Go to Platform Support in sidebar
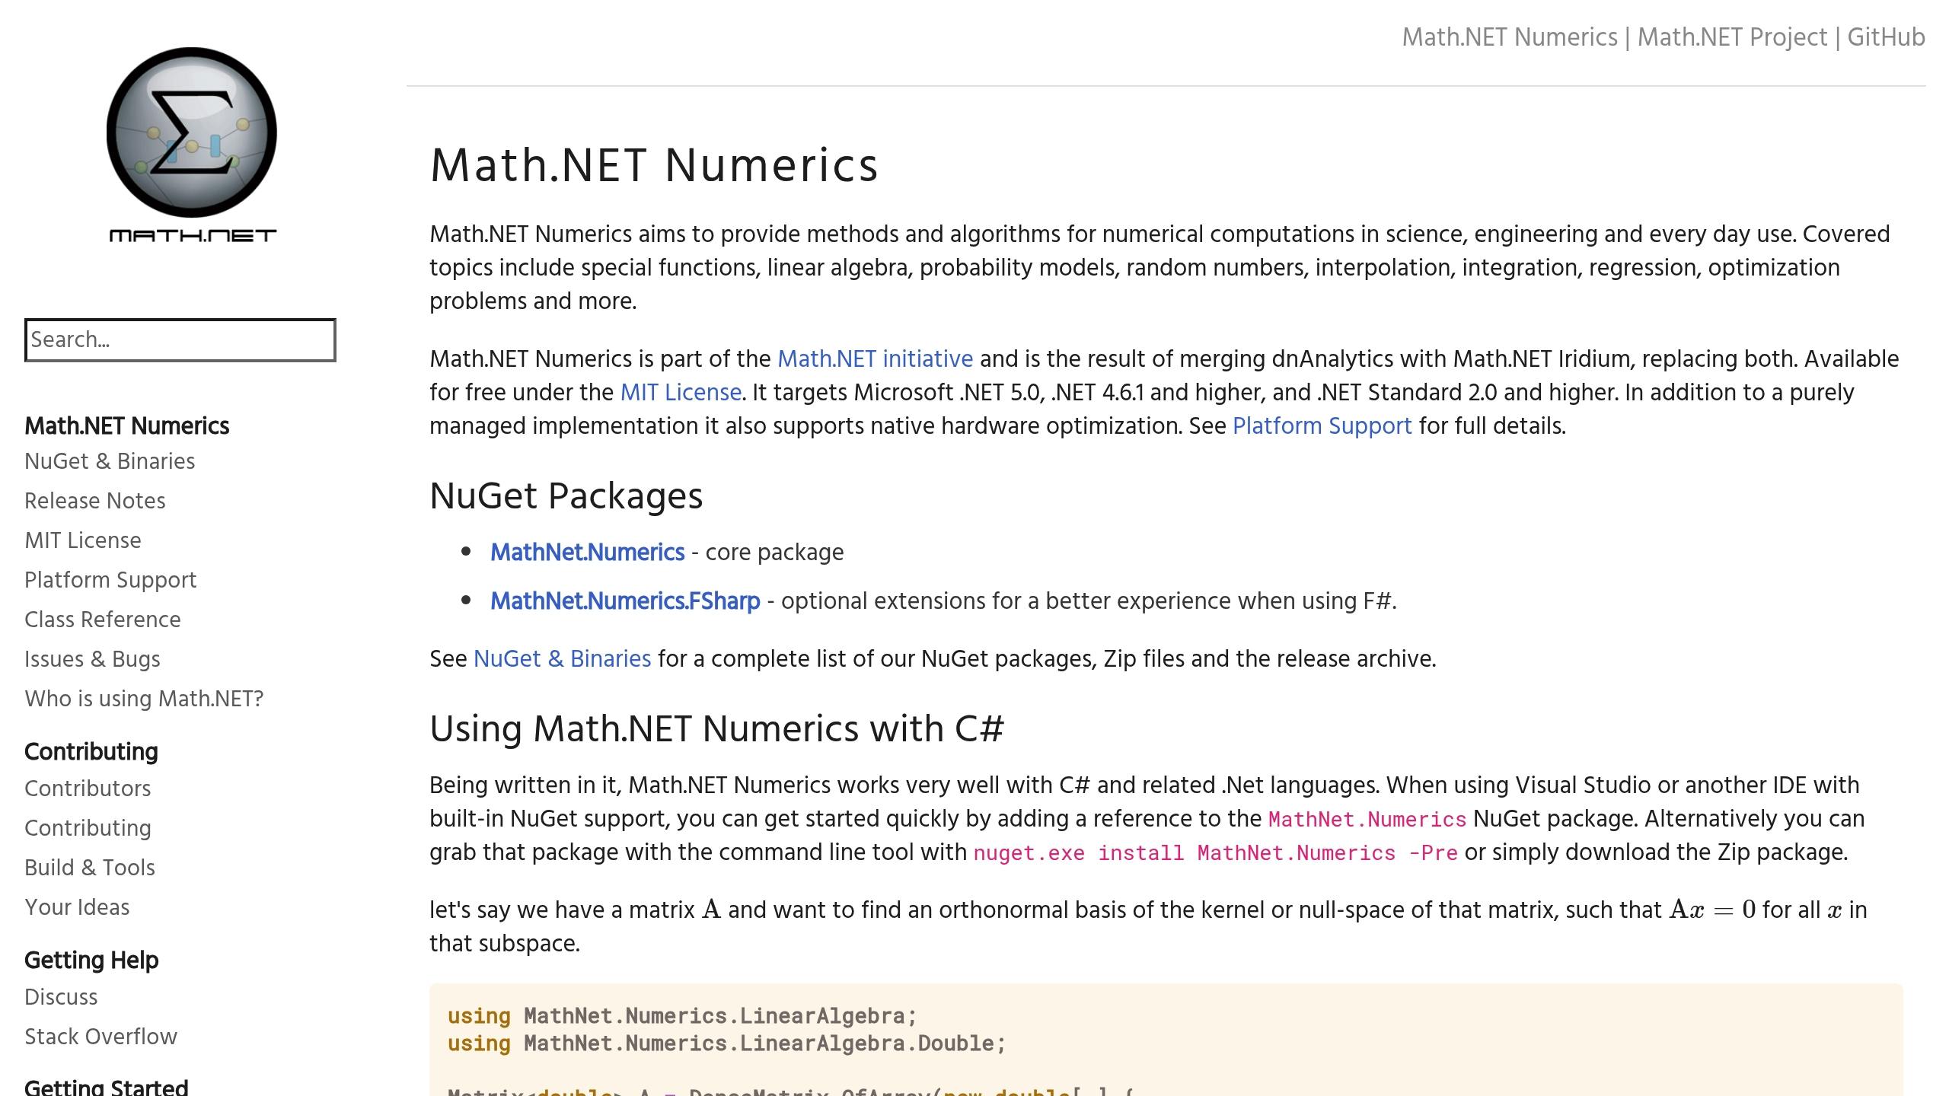 click(110, 580)
